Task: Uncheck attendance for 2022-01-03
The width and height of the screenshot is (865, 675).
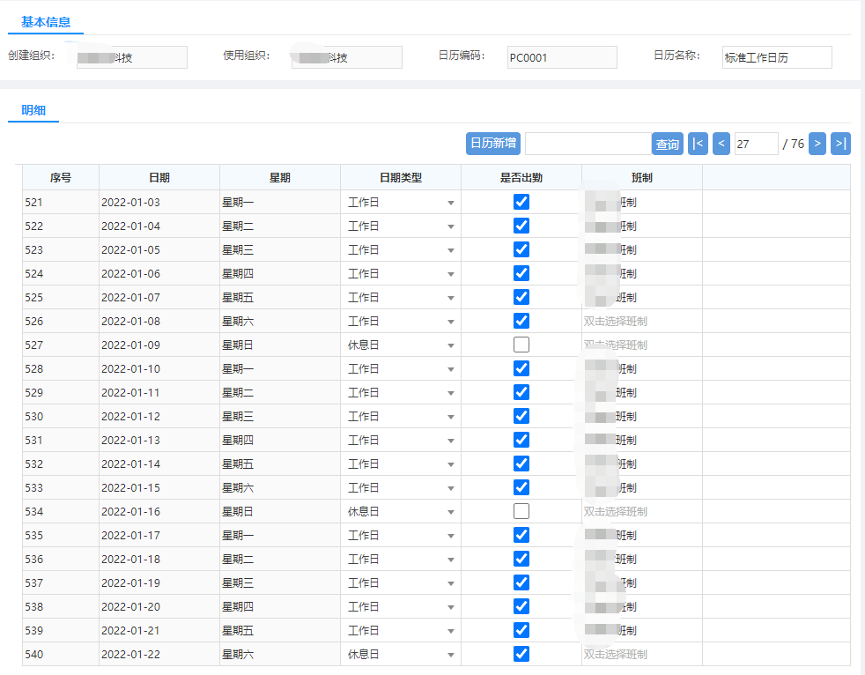Action: pyautogui.click(x=521, y=202)
